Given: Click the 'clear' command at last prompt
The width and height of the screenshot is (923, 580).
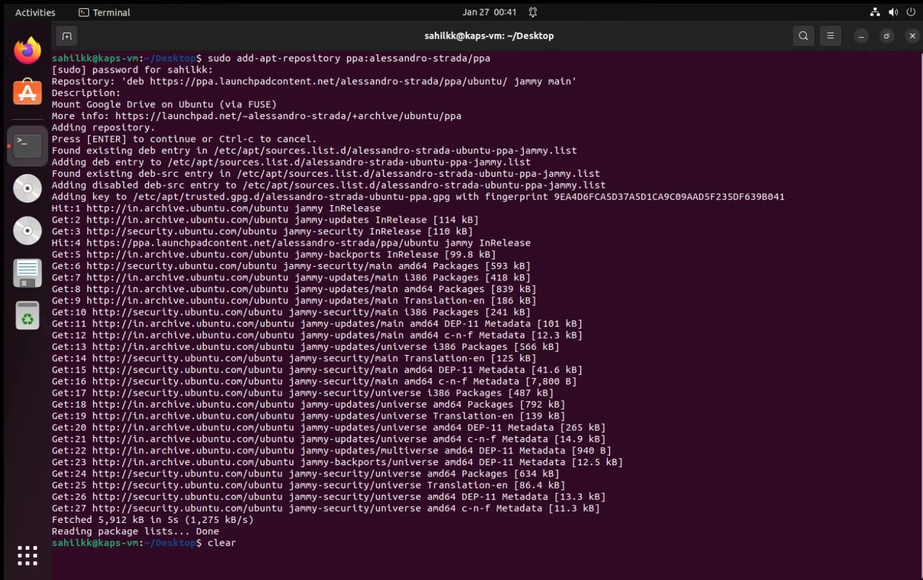Looking at the screenshot, I should pos(221,543).
